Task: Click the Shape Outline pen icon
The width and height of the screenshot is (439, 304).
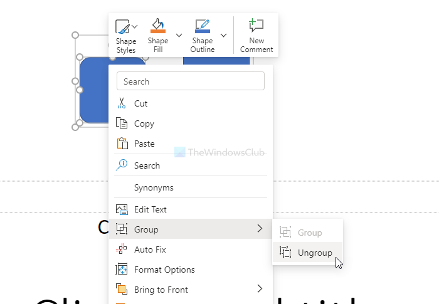Action: click(x=202, y=26)
